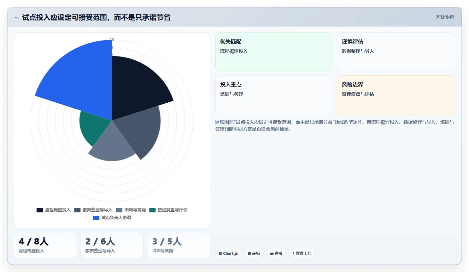The height and width of the screenshot is (272, 469).
Task: Toggle 管理复盘与评估 legend swatch
Action: click(152, 210)
